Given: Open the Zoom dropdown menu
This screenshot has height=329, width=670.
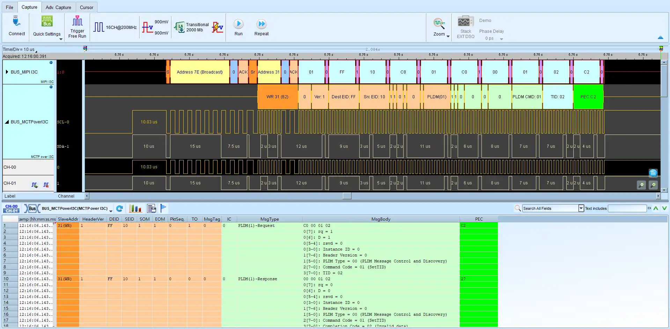Looking at the screenshot, I should [x=448, y=36].
